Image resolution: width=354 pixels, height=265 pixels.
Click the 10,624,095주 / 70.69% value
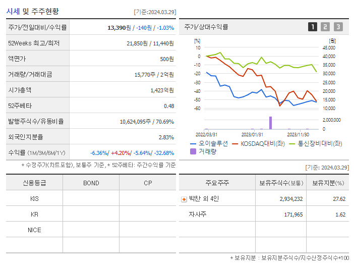pos(147,122)
